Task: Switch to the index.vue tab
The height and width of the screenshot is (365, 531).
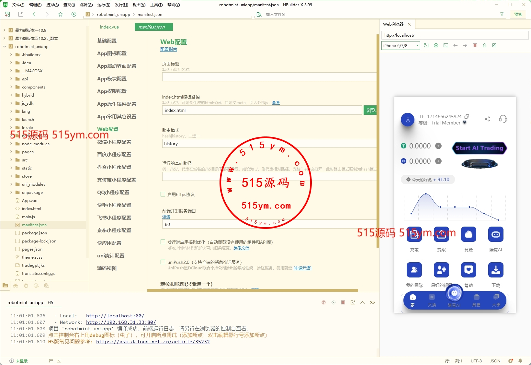Action: pos(109,27)
